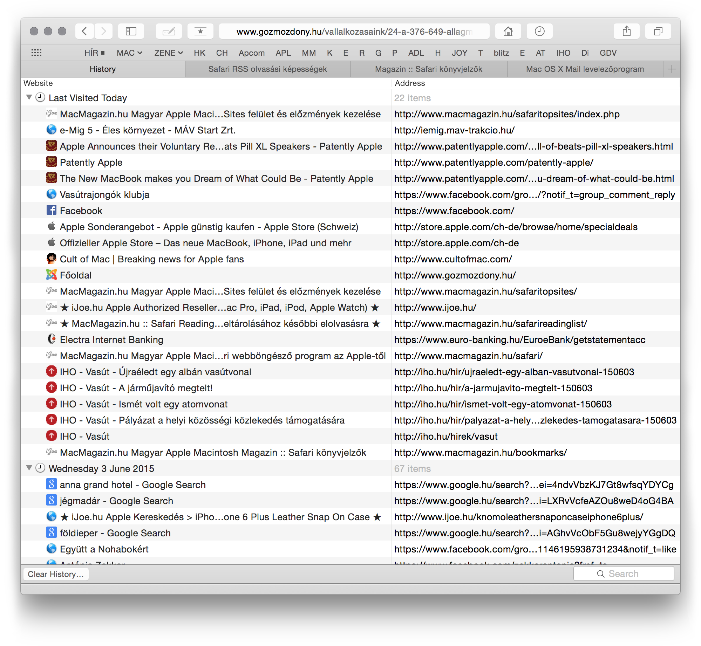Click the Electra Internet Banking favicon
The image size is (701, 646).
tap(52, 339)
